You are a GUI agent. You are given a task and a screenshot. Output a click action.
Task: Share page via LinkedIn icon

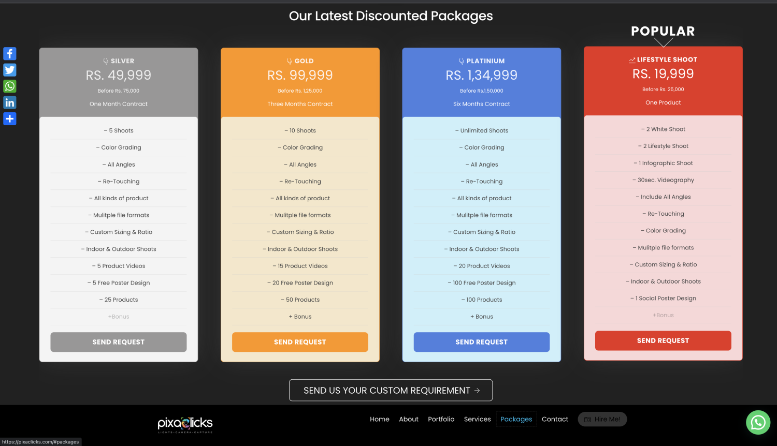click(x=10, y=102)
